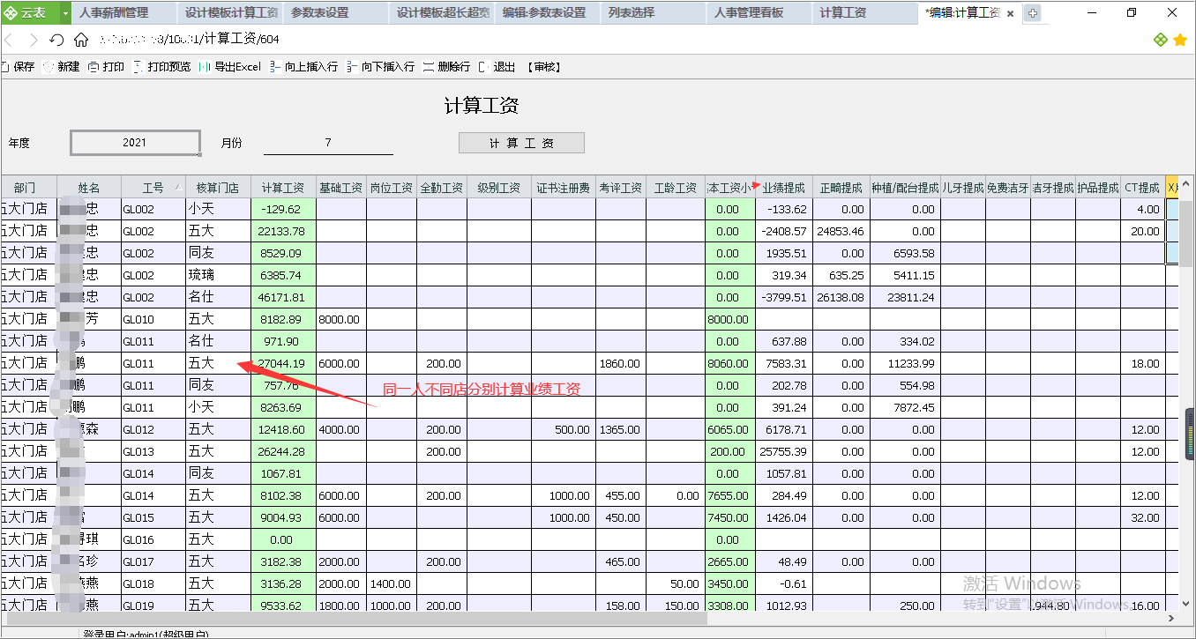Switch to 列表选择 tab
Screen dimensions: 1196x639
654,13
